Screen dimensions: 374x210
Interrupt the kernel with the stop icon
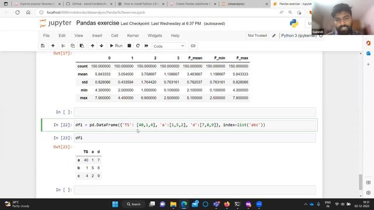pyautogui.click(x=129, y=45)
